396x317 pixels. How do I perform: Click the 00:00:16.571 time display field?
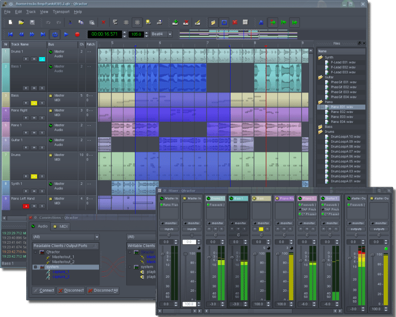point(104,34)
